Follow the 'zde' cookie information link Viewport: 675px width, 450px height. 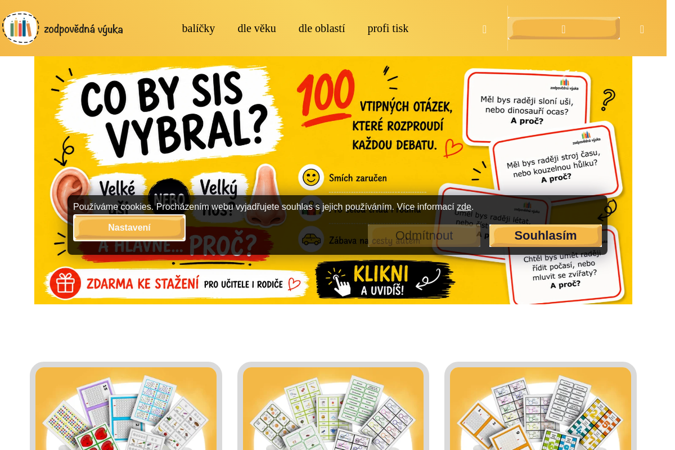(x=464, y=206)
